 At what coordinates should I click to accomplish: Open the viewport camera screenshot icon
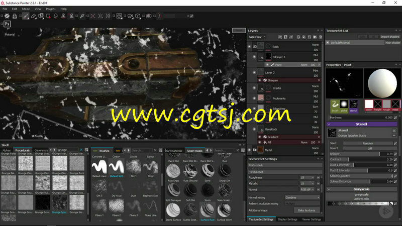pyautogui.click(x=149, y=16)
